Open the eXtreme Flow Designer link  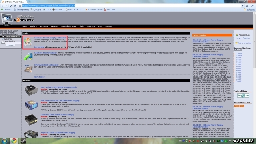click(x=45, y=53)
